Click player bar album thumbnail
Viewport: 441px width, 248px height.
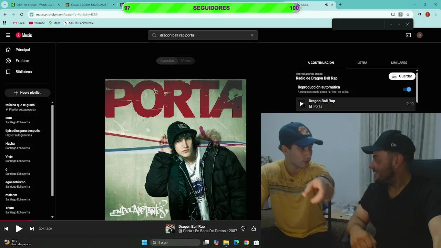[x=170, y=229]
